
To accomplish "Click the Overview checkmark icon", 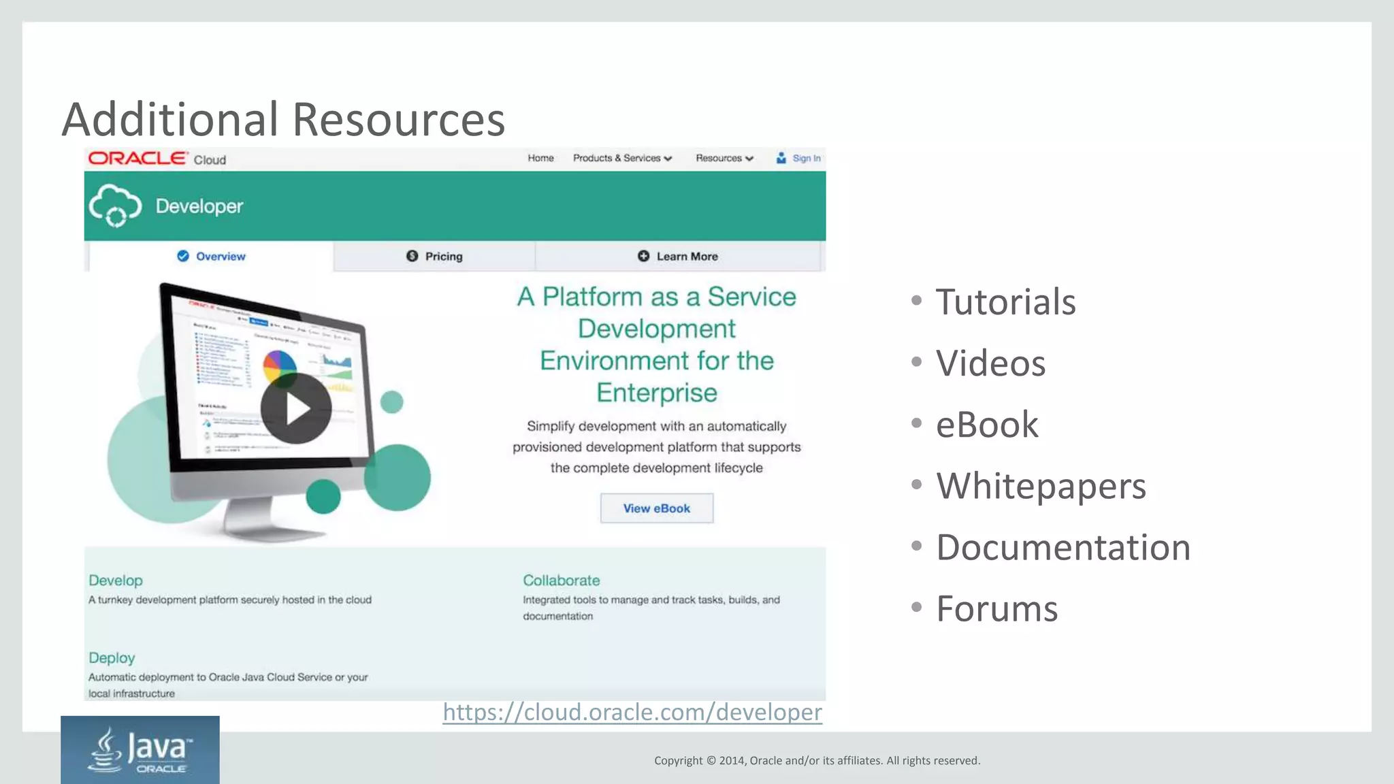I will click(183, 256).
